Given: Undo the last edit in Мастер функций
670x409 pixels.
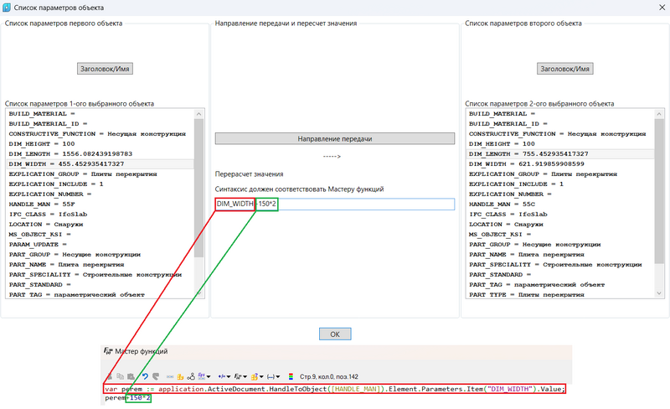Looking at the screenshot, I should click(x=145, y=376).
